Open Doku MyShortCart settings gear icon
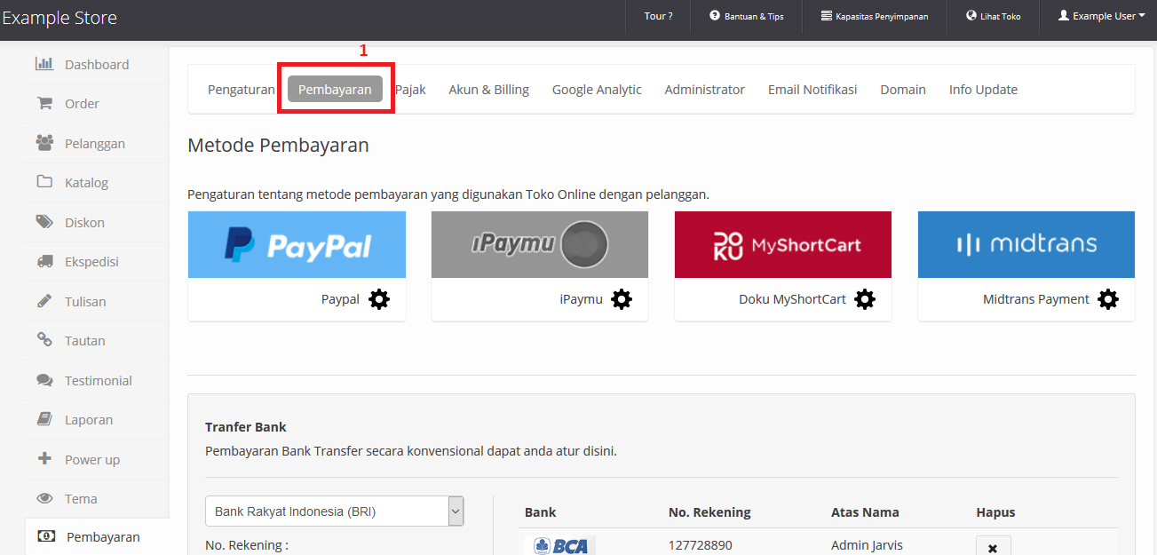 tap(865, 299)
